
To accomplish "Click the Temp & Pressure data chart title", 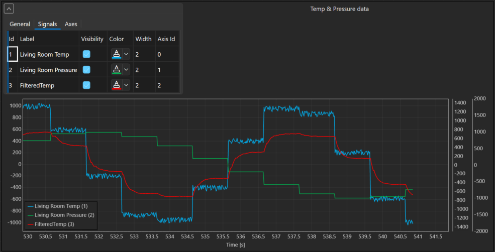I will pos(340,9).
